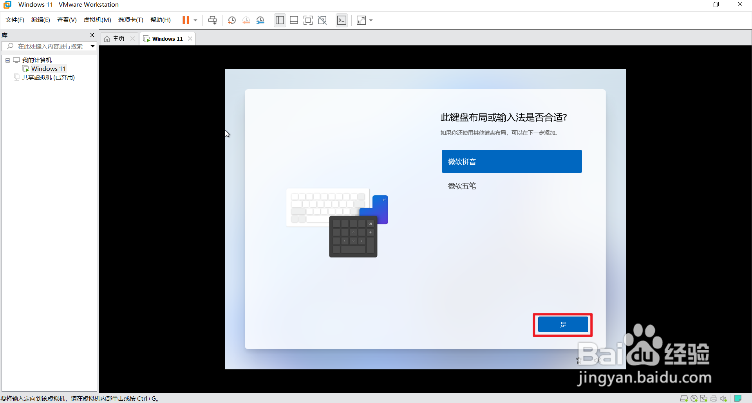
Task: Open the snapshot manager
Action: pos(260,20)
